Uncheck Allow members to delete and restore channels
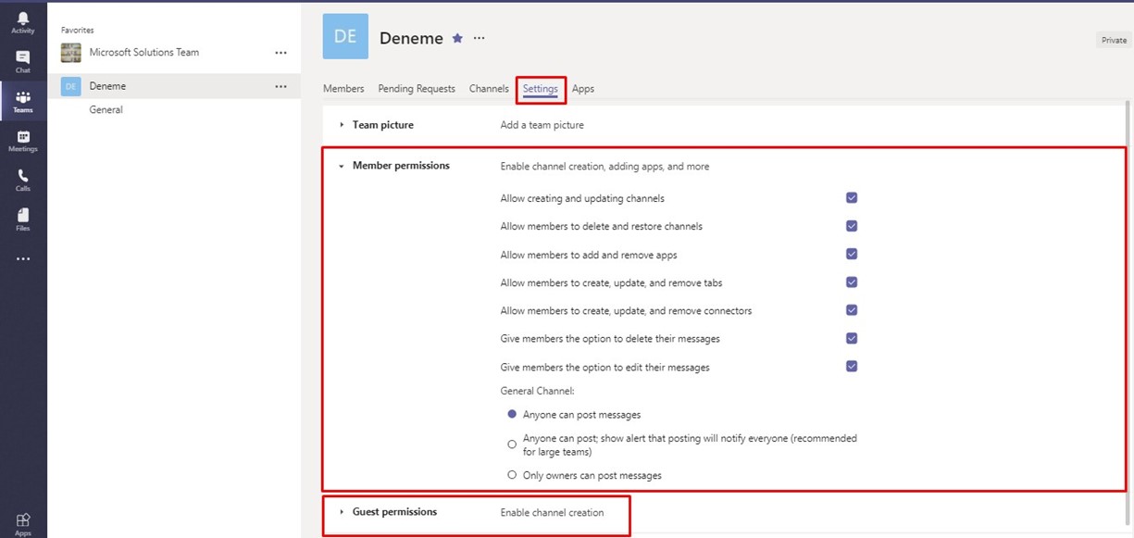This screenshot has height=538, width=1134. pos(852,226)
